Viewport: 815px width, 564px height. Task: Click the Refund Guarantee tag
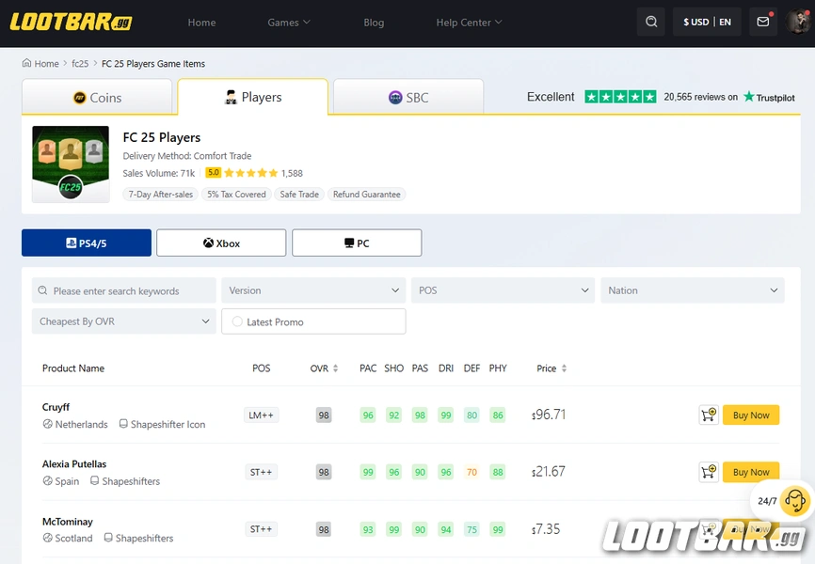click(366, 195)
